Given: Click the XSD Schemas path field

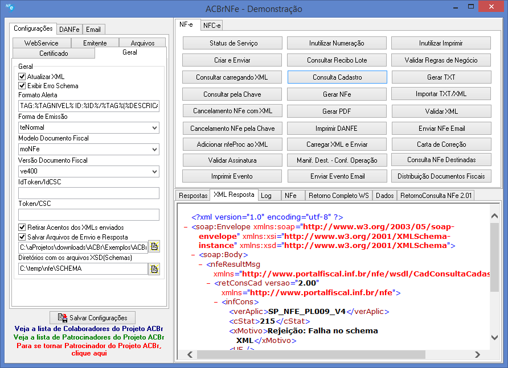Looking at the screenshot, I should tap(83, 268).
